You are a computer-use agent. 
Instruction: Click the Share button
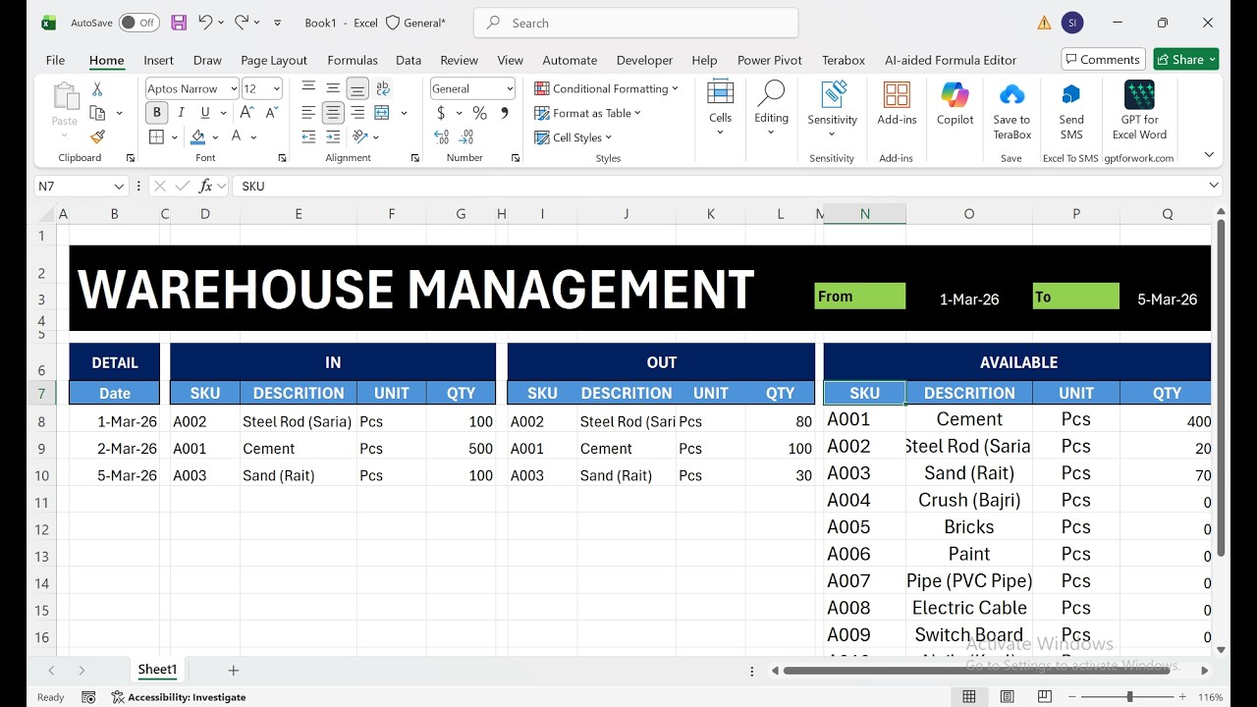click(x=1186, y=59)
